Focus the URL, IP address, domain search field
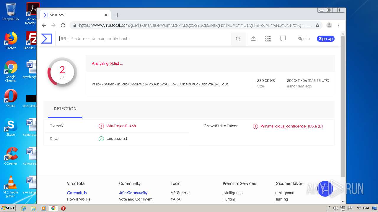This screenshot has height=212, width=378. pos(143,39)
